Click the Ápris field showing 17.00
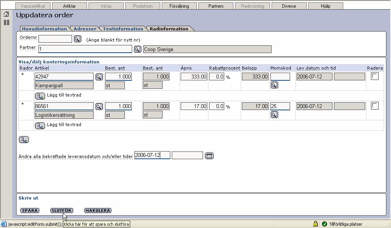Image resolution: width=391 pixels, height=228 pixels. tap(194, 106)
